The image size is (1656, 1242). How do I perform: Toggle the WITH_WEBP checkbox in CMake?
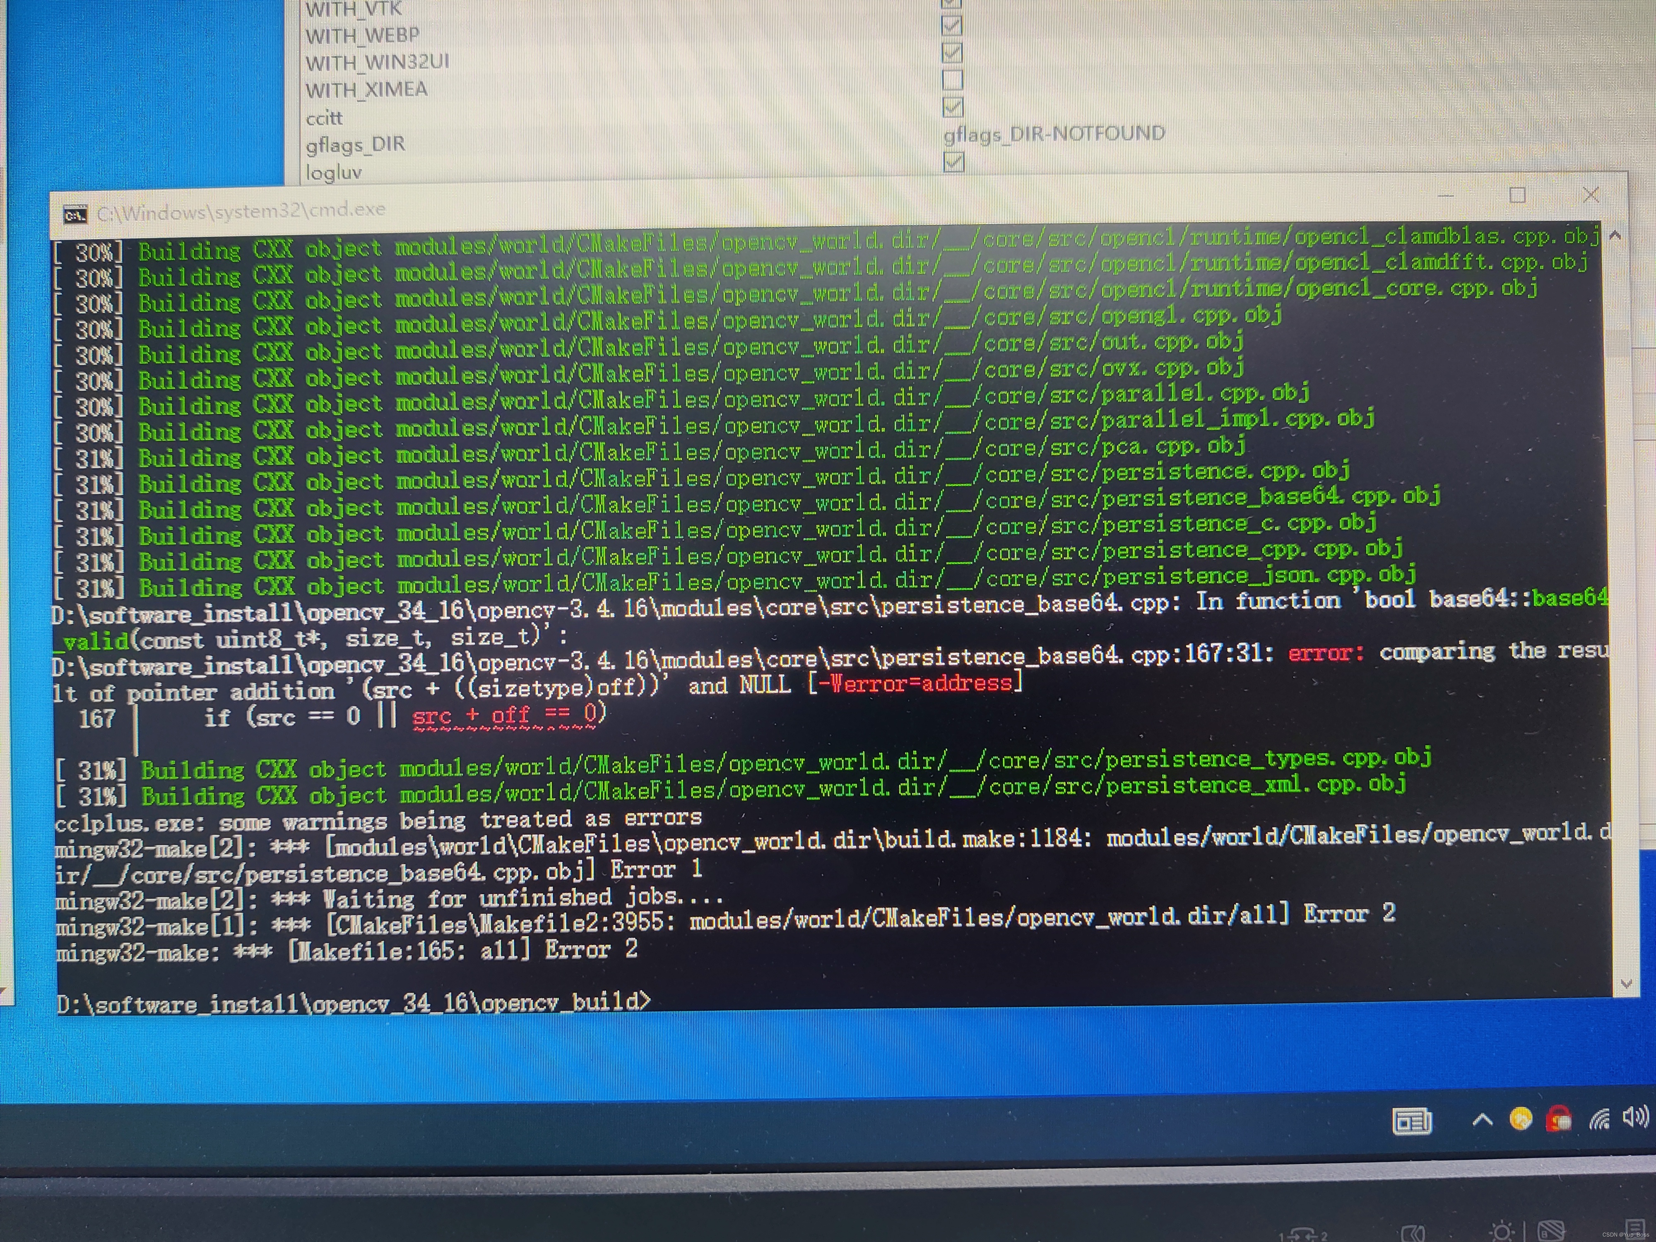click(x=951, y=25)
